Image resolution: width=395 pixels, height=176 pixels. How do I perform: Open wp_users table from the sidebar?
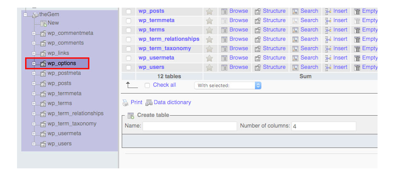(60, 144)
